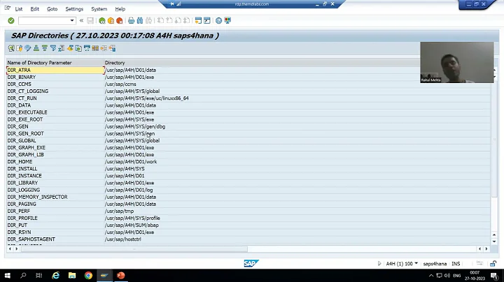Open the window menu icon left of List
This screenshot has height=282, width=504.
pos(8,8)
